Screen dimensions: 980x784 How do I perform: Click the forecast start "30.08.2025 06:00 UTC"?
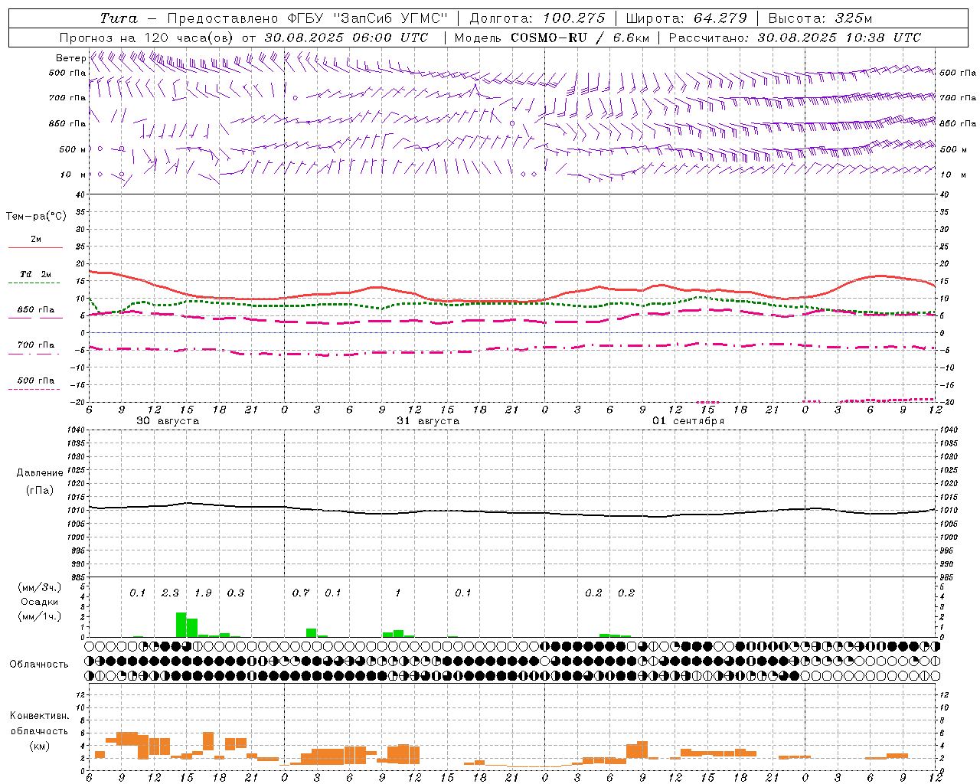[346, 38]
